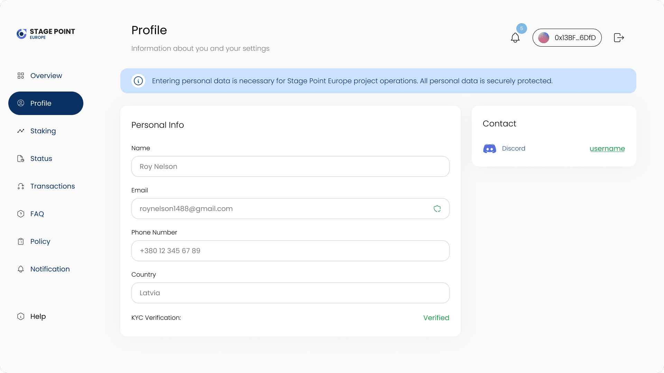Open the Country field showing Latvia
The width and height of the screenshot is (664, 373).
[x=290, y=293]
